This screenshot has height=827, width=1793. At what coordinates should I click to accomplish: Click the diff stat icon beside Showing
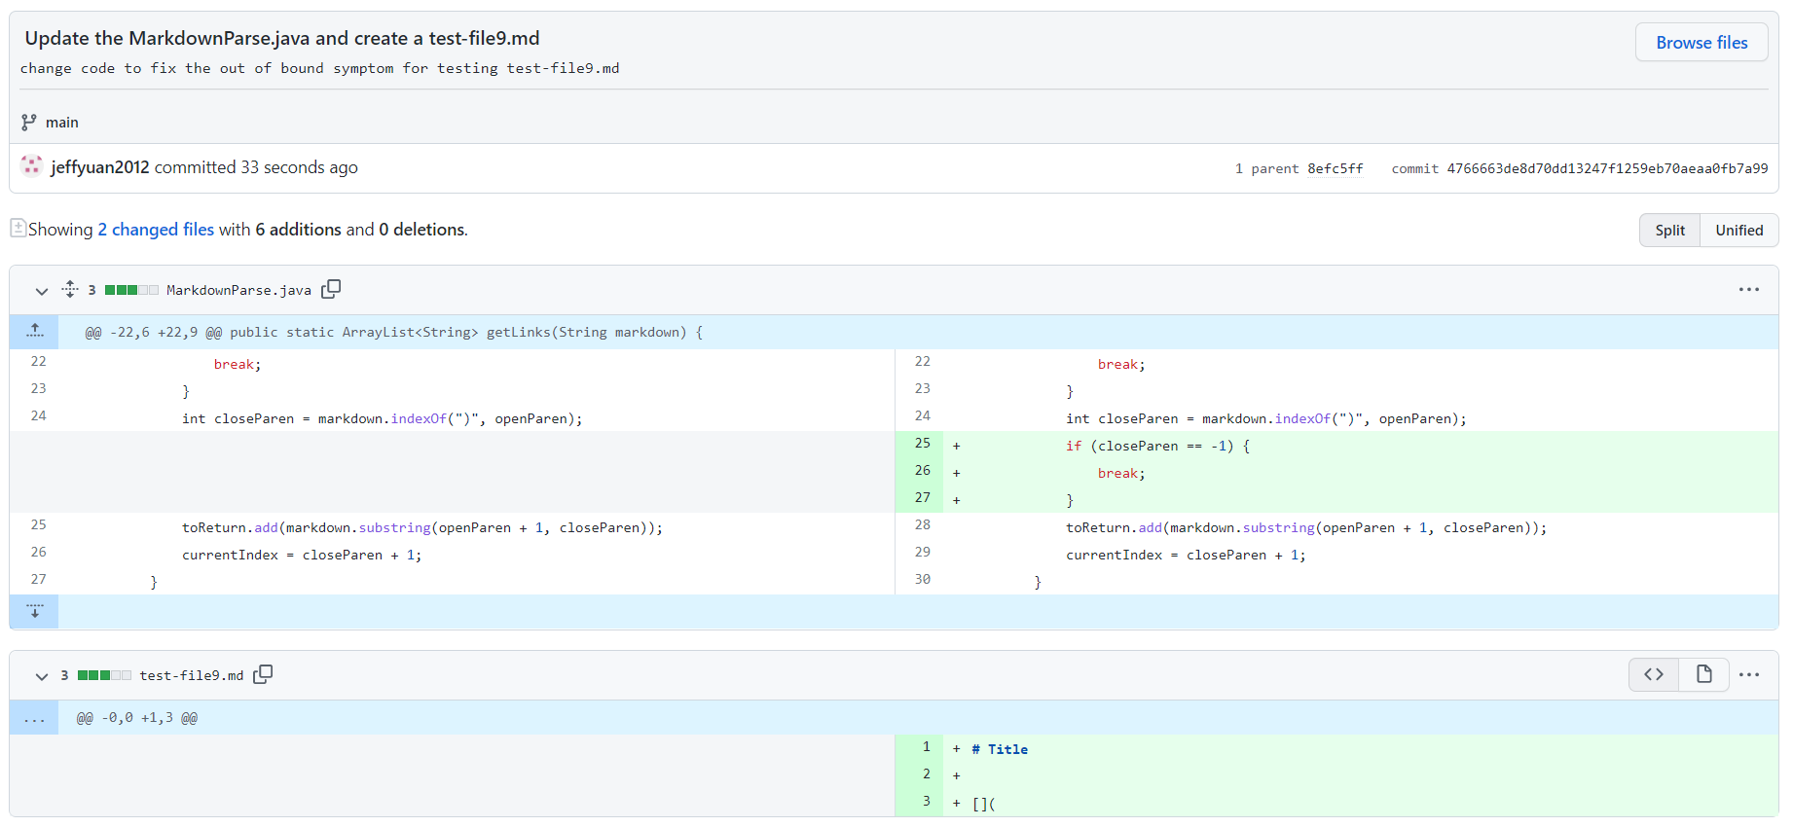tap(18, 228)
